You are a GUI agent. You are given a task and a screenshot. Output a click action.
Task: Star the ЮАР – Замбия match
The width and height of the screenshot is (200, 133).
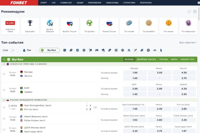4,90
